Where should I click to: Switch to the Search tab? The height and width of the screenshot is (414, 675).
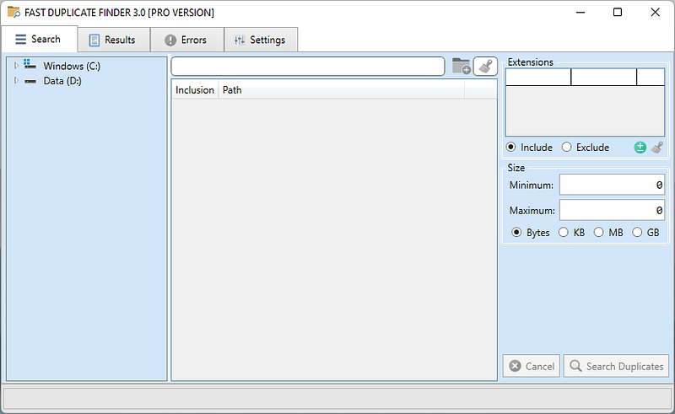click(x=39, y=39)
